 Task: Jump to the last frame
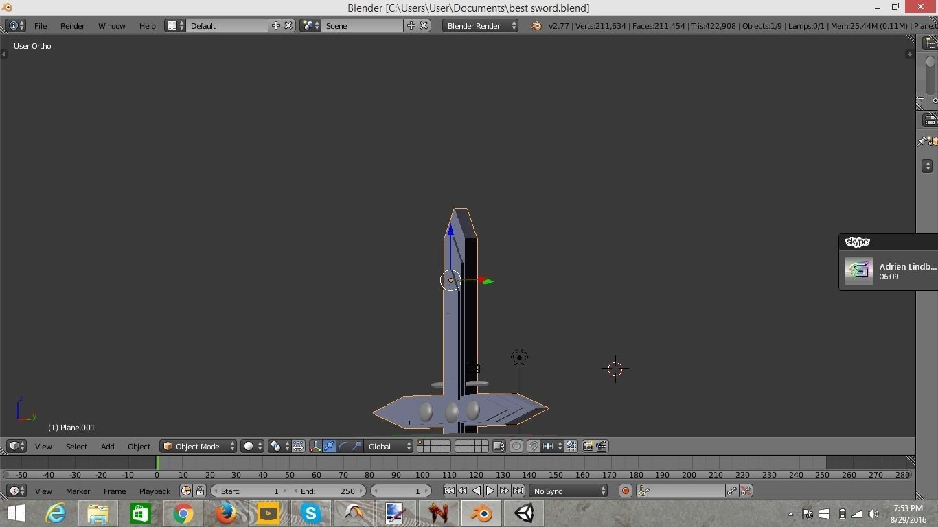click(x=518, y=491)
